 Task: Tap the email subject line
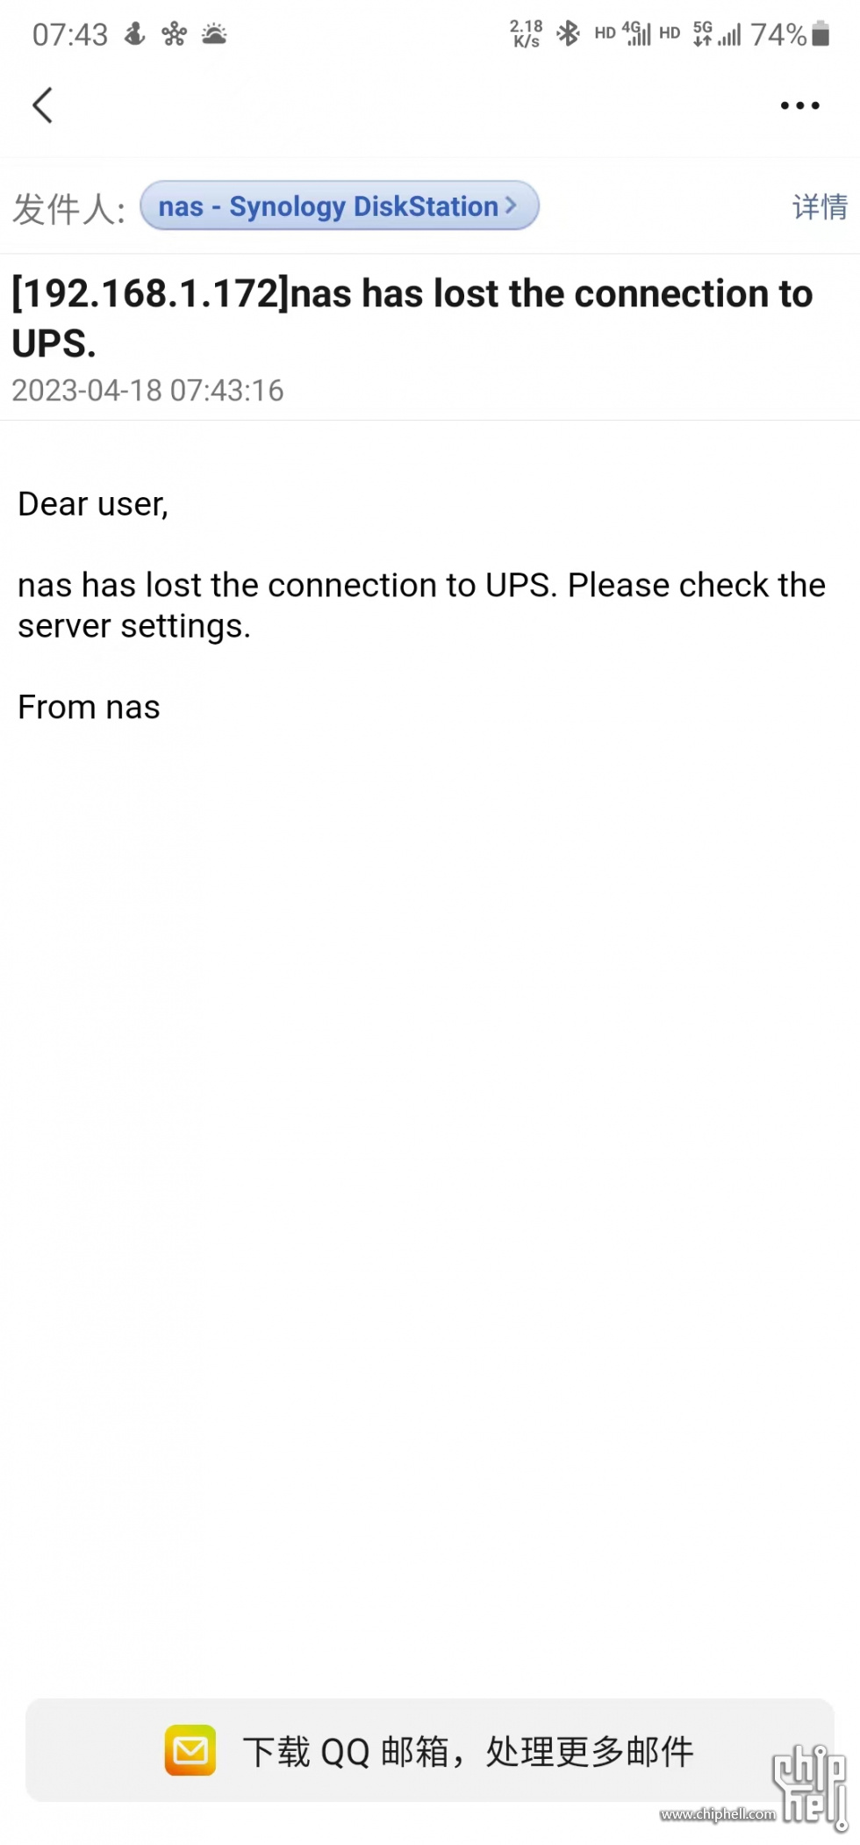(412, 317)
